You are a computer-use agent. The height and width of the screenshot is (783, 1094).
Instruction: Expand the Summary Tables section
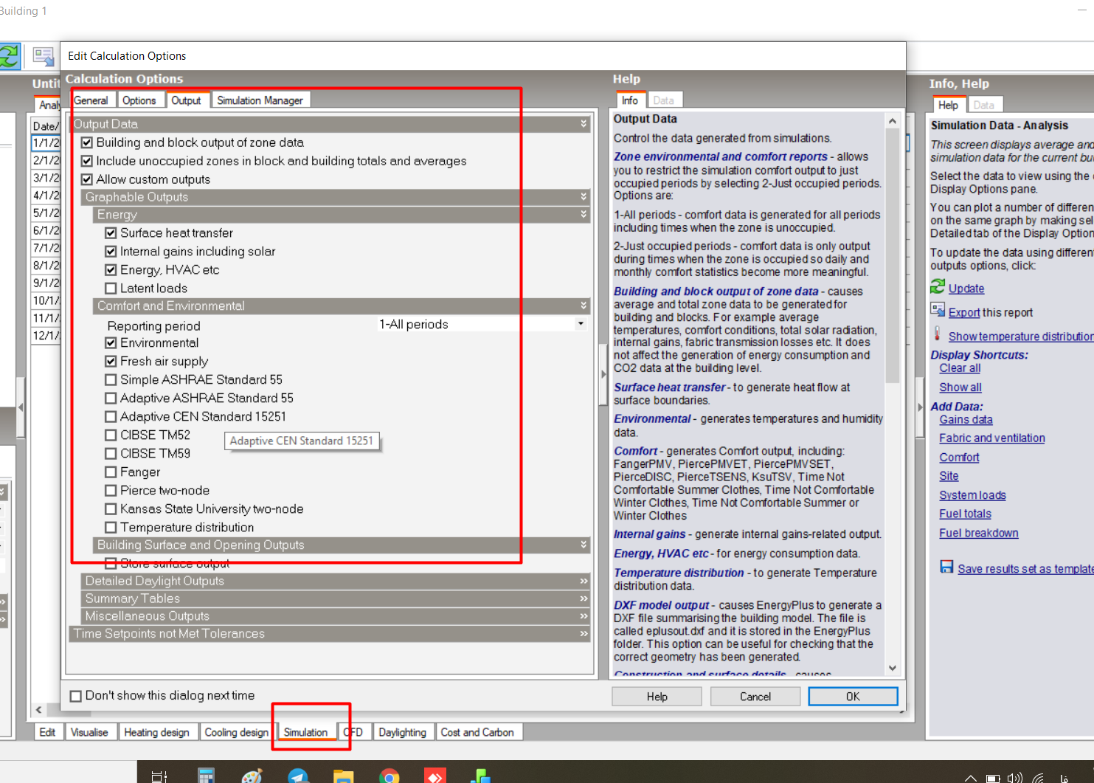(x=336, y=599)
